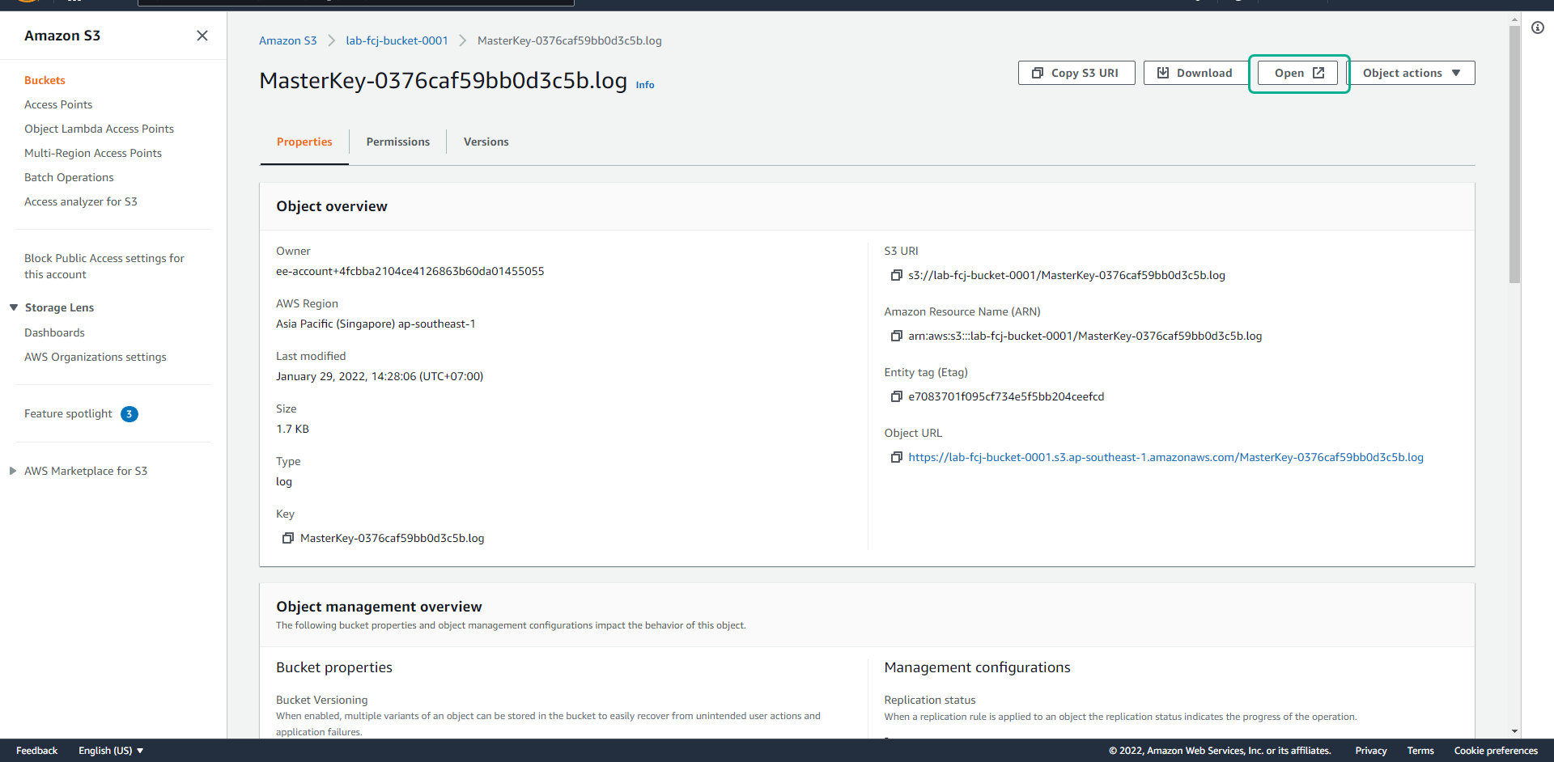Switch to the Versions tab
1554x762 pixels.
(x=486, y=142)
